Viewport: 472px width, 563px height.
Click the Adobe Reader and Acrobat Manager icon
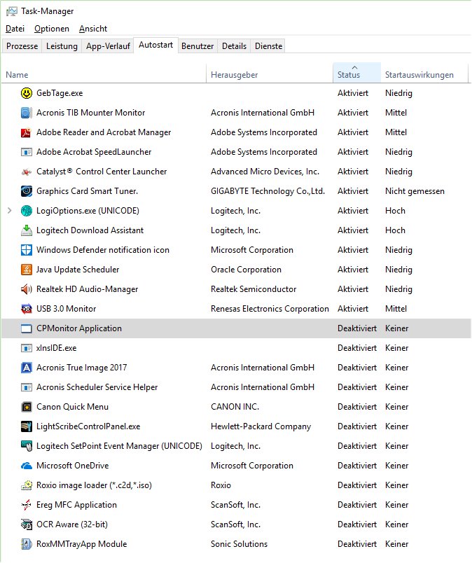pyautogui.click(x=26, y=132)
